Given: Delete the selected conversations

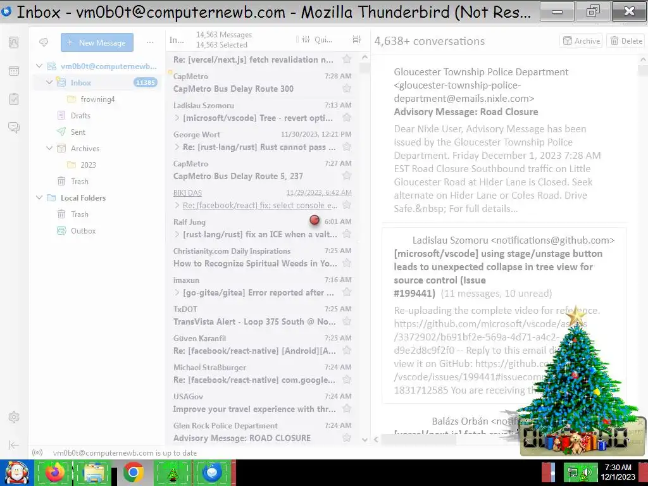Looking at the screenshot, I should pyautogui.click(x=626, y=40).
